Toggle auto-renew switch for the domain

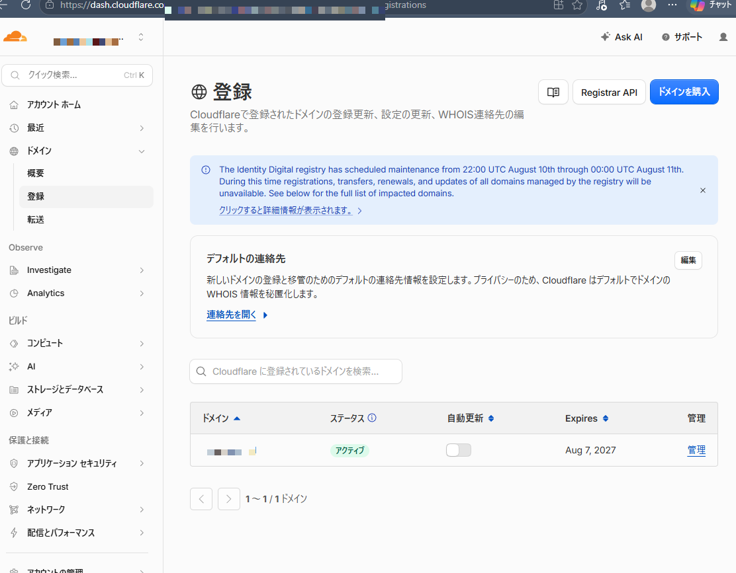(x=458, y=450)
